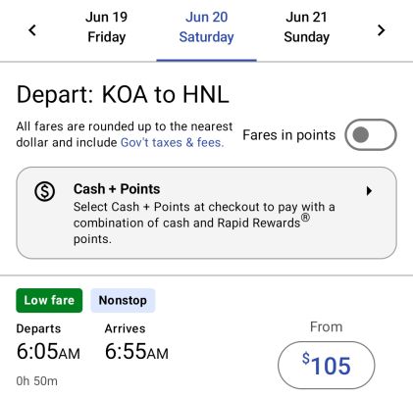Click the 6:05AM departure time
Viewport: 413px width, 397px height.
click(48, 352)
